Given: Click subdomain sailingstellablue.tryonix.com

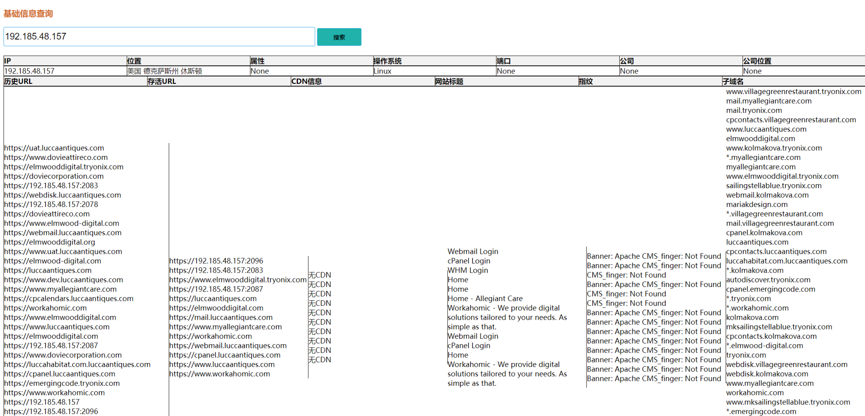Looking at the screenshot, I should 774,186.
